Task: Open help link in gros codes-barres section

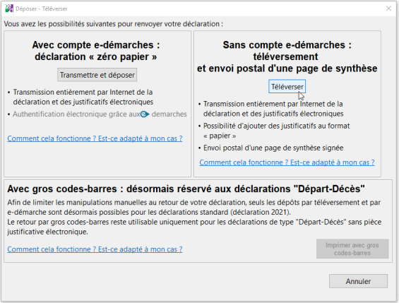Action: click(x=95, y=249)
